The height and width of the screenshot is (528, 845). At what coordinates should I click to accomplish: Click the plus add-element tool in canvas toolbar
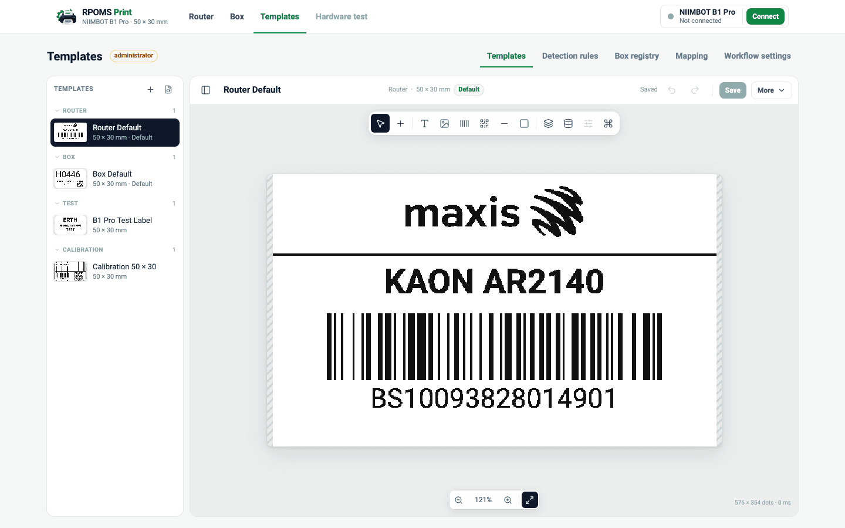pyautogui.click(x=400, y=123)
